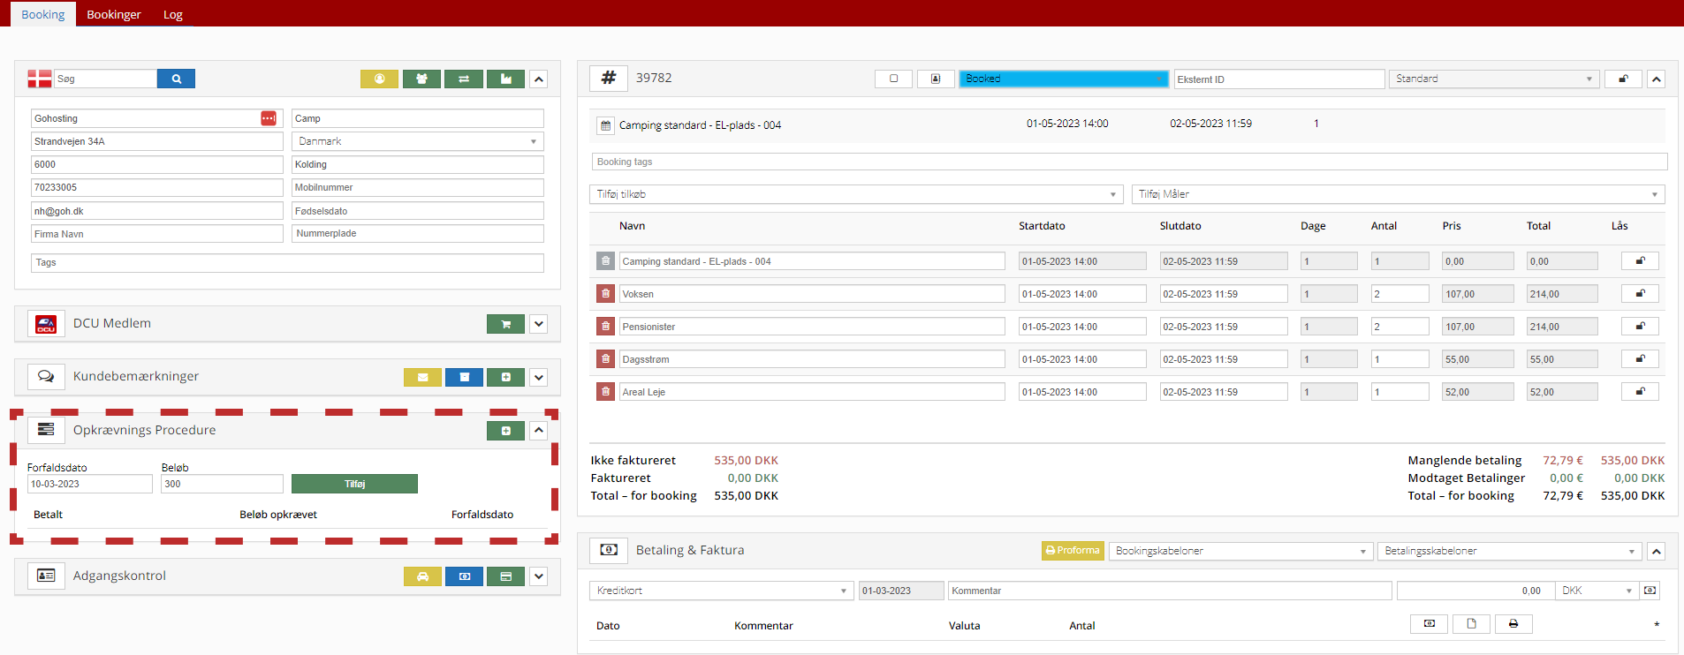Screen dimensions: 1684x655
Task: Open the Tilføj tilkøb dropdown
Action: point(855,194)
